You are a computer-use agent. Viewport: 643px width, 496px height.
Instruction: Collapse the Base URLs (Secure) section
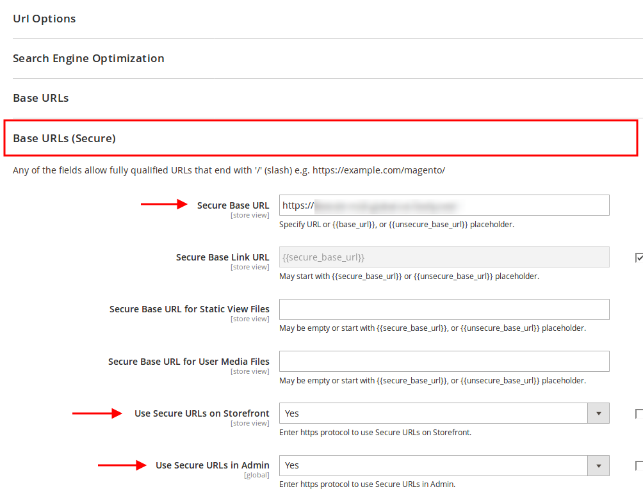click(x=64, y=138)
